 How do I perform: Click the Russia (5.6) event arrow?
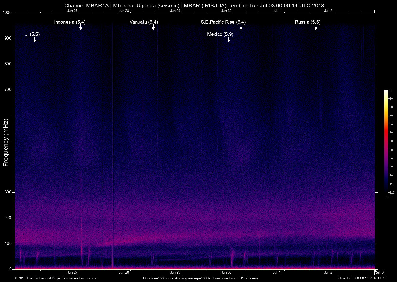(x=316, y=27)
